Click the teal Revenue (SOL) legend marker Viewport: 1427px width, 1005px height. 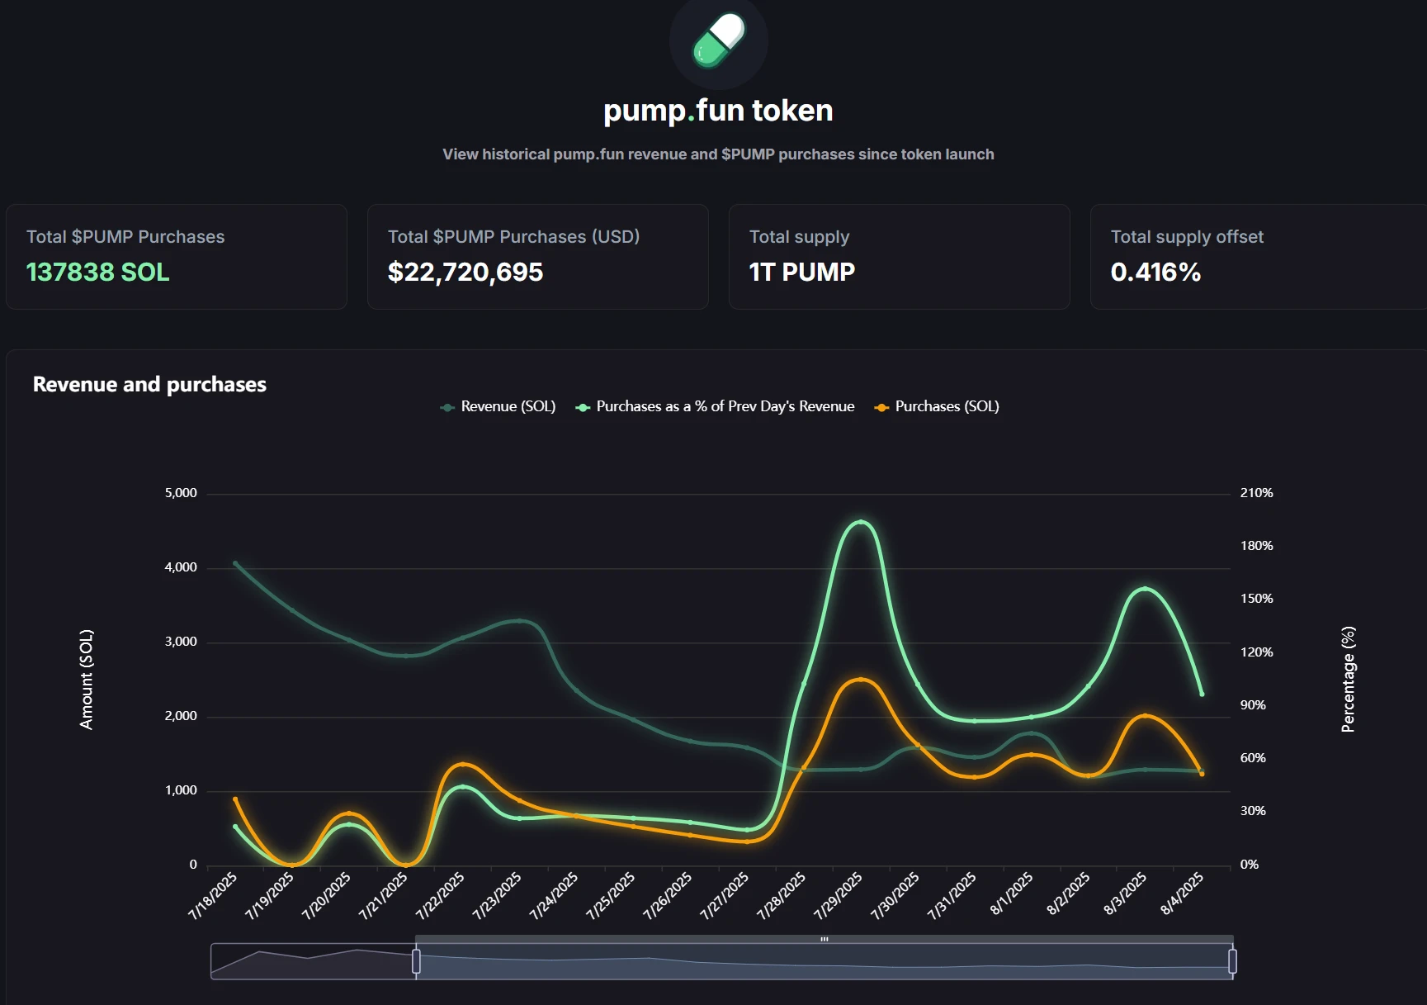point(446,406)
